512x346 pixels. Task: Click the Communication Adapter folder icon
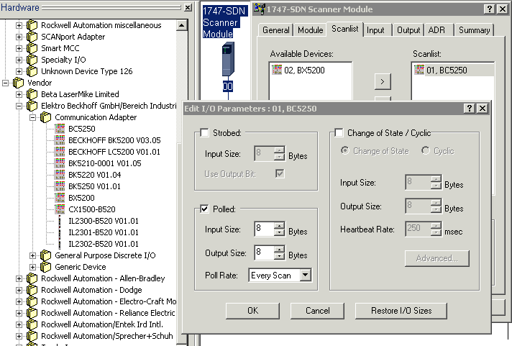[x=46, y=117]
